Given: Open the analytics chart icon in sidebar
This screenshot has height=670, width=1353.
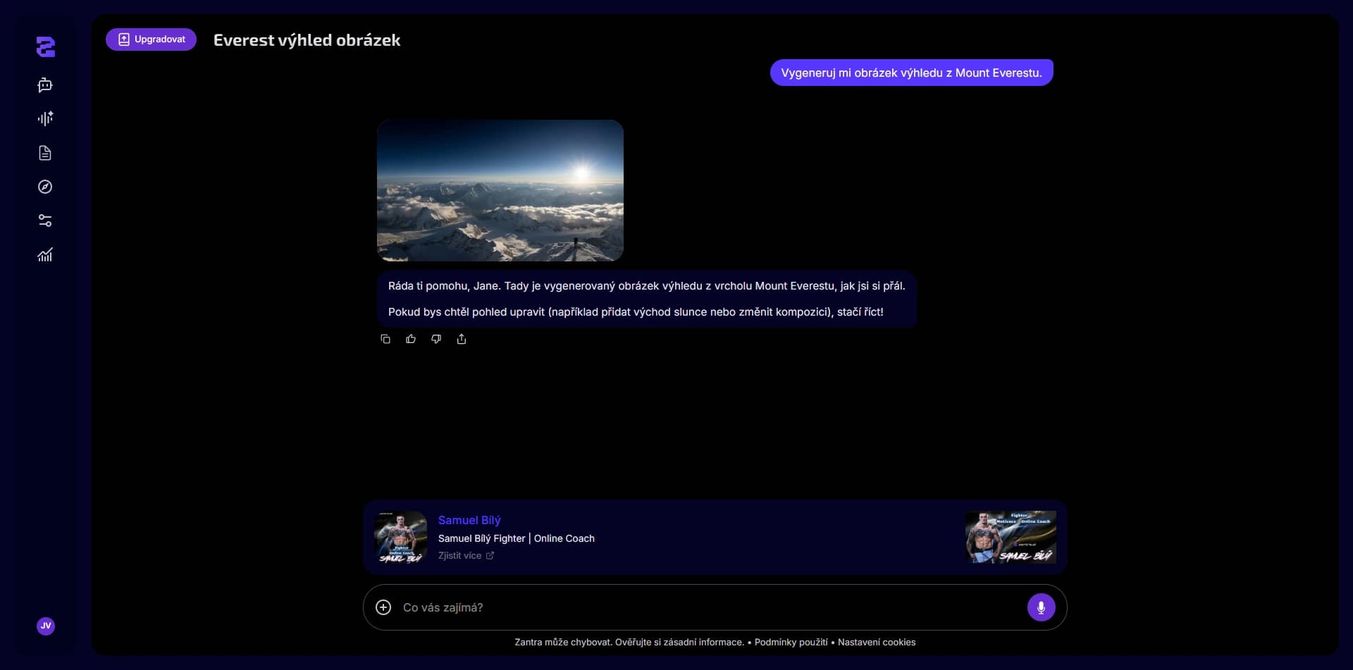Looking at the screenshot, I should coord(45,255).
